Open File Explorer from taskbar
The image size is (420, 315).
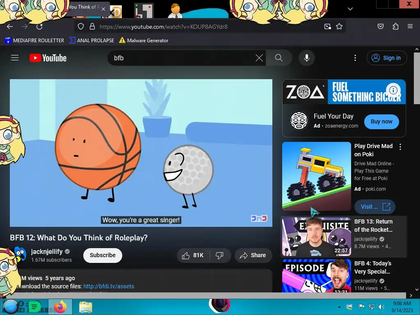(86, 307)
